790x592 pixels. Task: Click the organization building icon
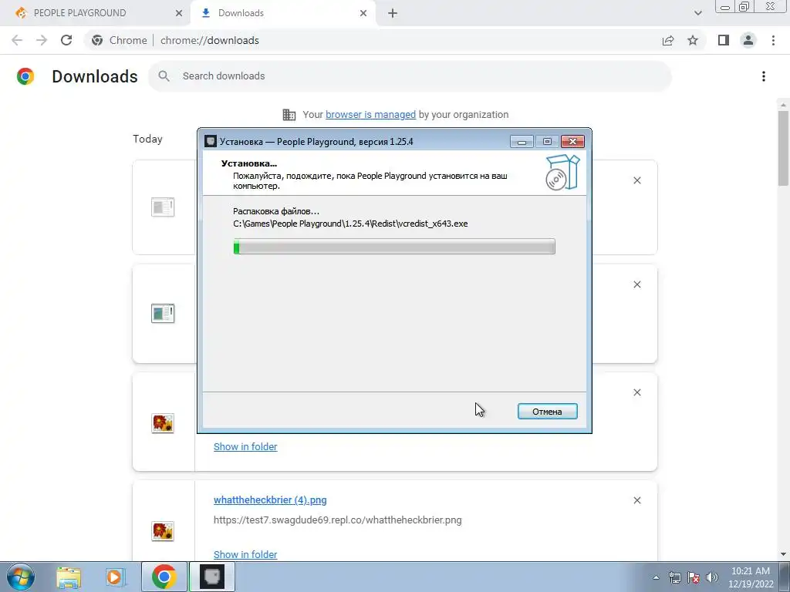click(x=289, y=115)
